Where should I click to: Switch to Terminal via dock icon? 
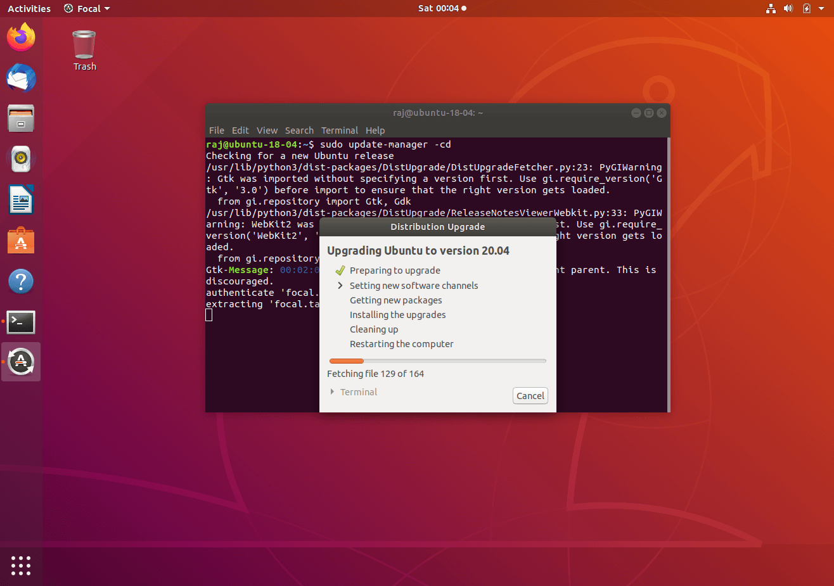point(21,322)
